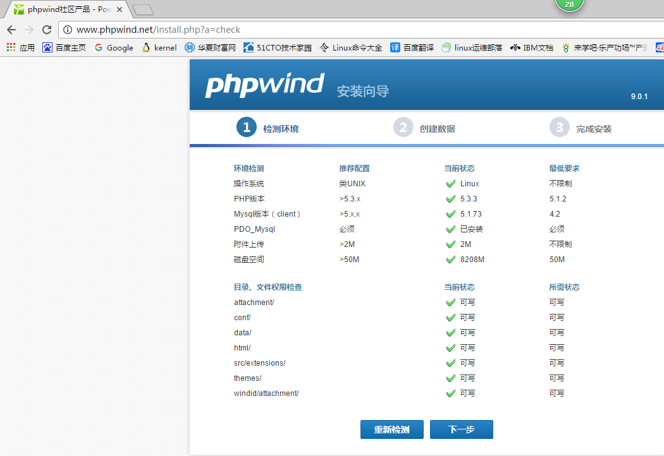Open the 百度主页 bookmark
The image size is (664, 456).
tap(65, 47)
